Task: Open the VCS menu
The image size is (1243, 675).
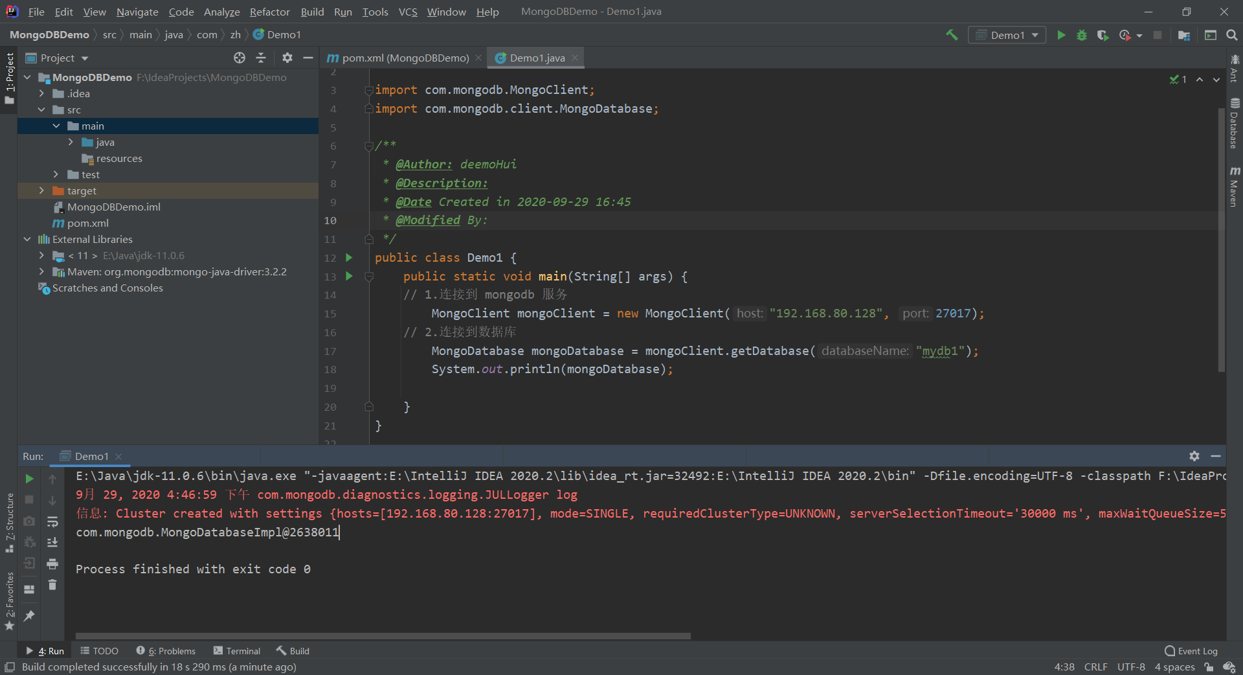Action: 408,12
